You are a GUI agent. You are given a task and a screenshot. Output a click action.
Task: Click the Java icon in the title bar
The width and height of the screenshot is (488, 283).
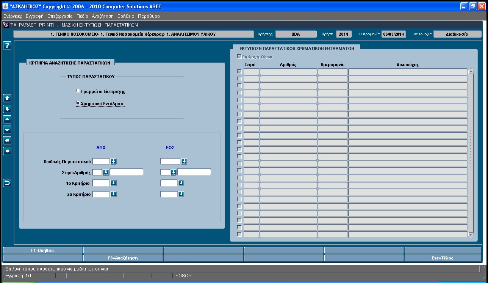5,6
